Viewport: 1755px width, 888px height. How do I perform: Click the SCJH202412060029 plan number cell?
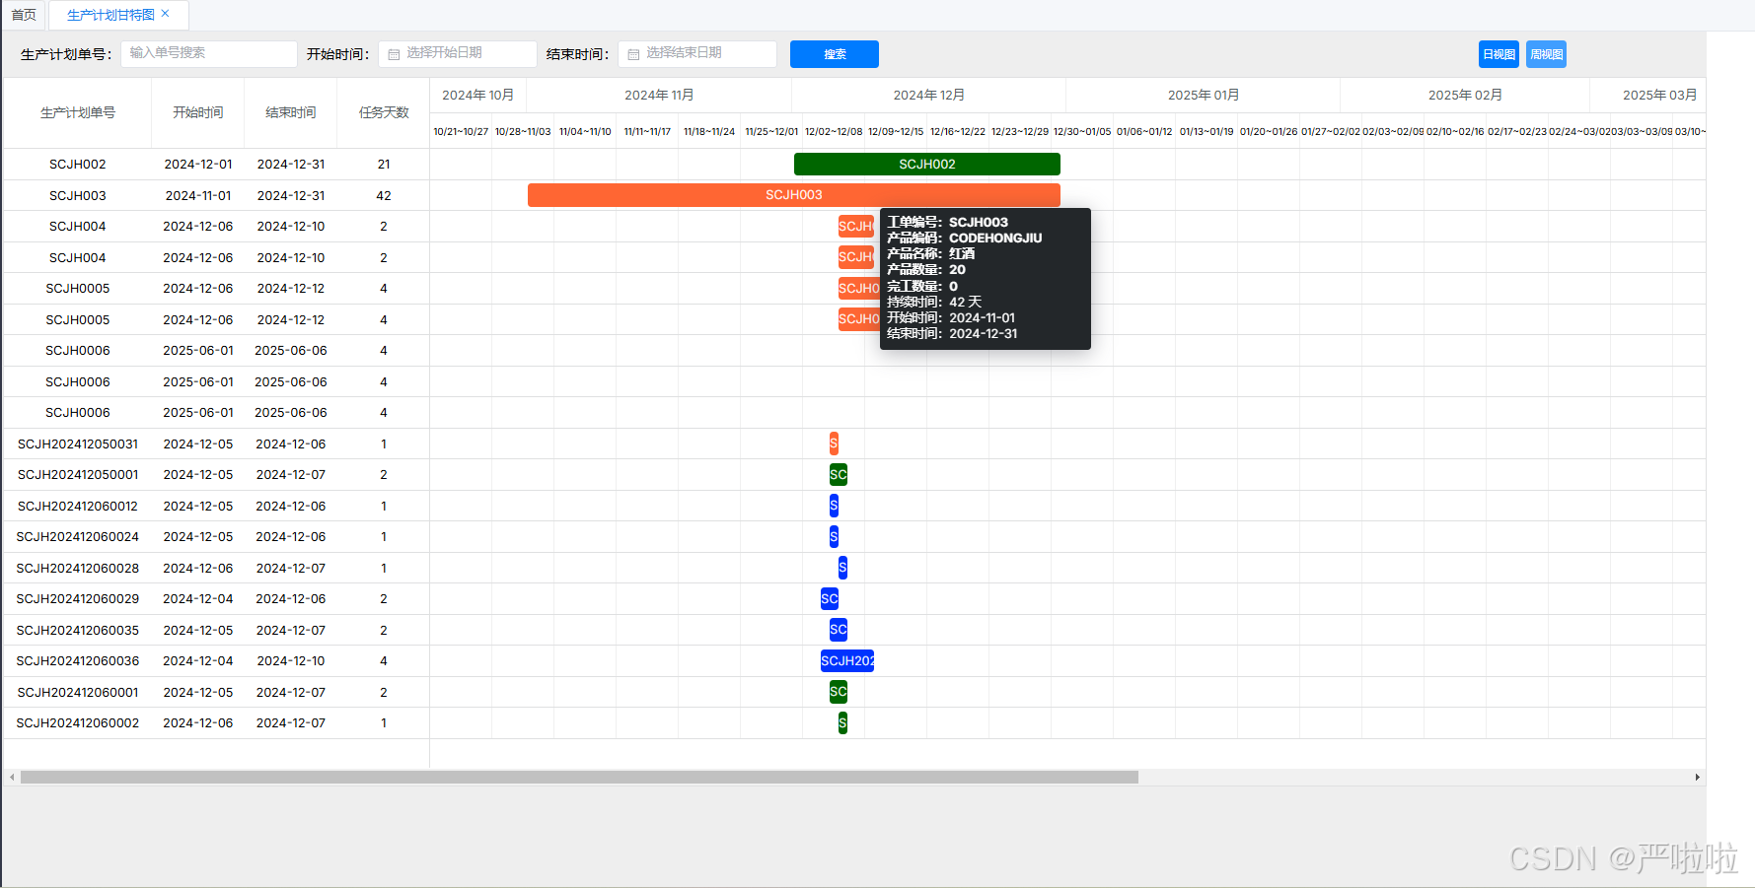coord(78,598)
